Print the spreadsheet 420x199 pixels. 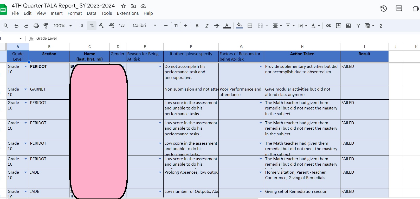pos(36,26)
